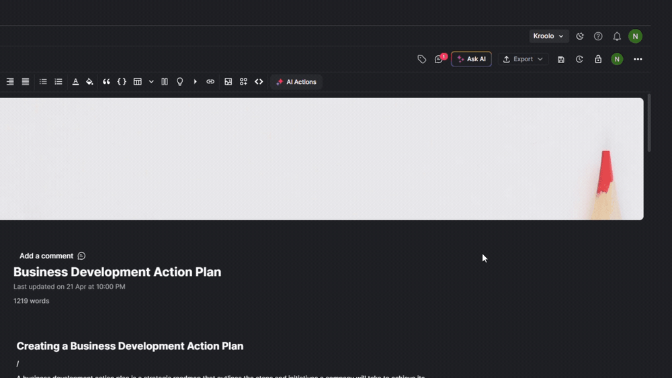This screenshot has height=378, width=672.
Task: Click the Ask AI button
Action: coord(472,59)
